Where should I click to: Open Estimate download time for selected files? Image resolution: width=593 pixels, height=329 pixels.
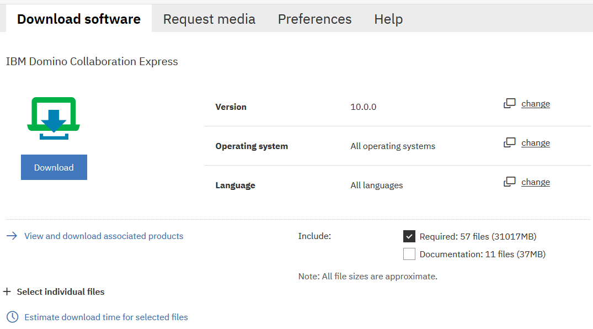(x=106, y=317)
